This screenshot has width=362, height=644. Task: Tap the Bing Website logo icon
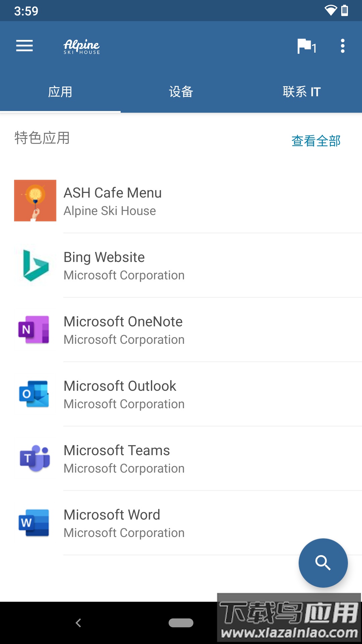(x=35, y=265)
